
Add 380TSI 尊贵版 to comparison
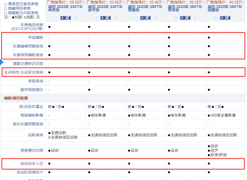point(185,18)
